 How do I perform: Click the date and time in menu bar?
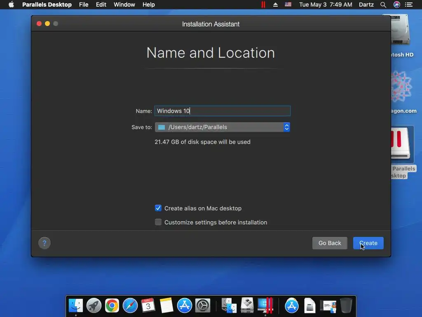tap(326, 5)
